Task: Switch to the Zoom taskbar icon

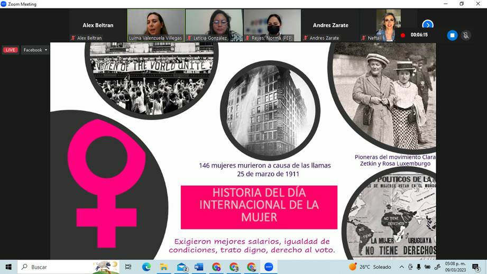Action: [269, 267]
